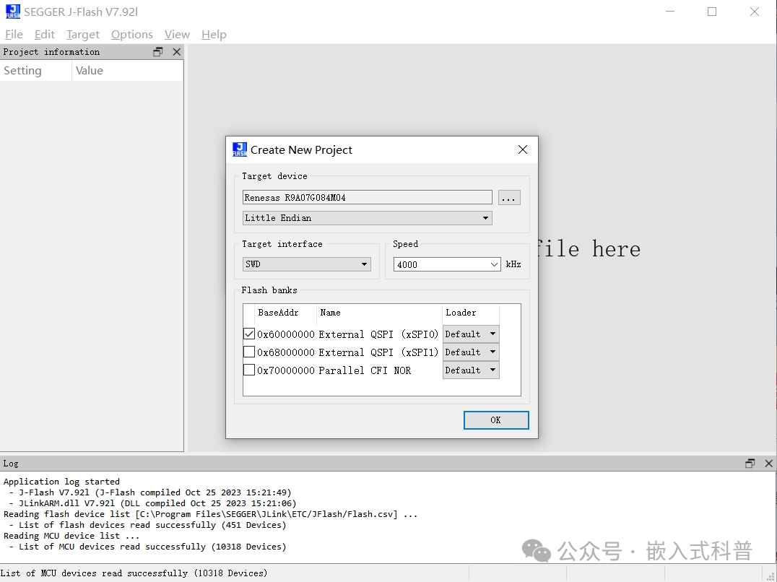The image size is (777, 582).
Task: Undock the Log panel
Action: 750,463
